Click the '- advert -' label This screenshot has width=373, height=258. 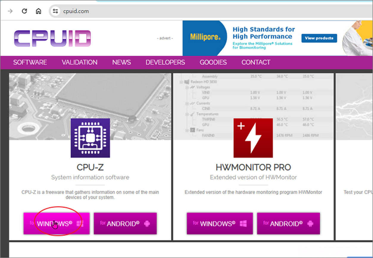pos(165,38)
